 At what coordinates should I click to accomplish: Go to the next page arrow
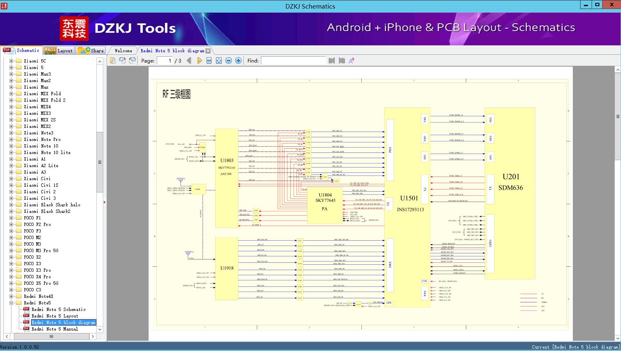199,60
